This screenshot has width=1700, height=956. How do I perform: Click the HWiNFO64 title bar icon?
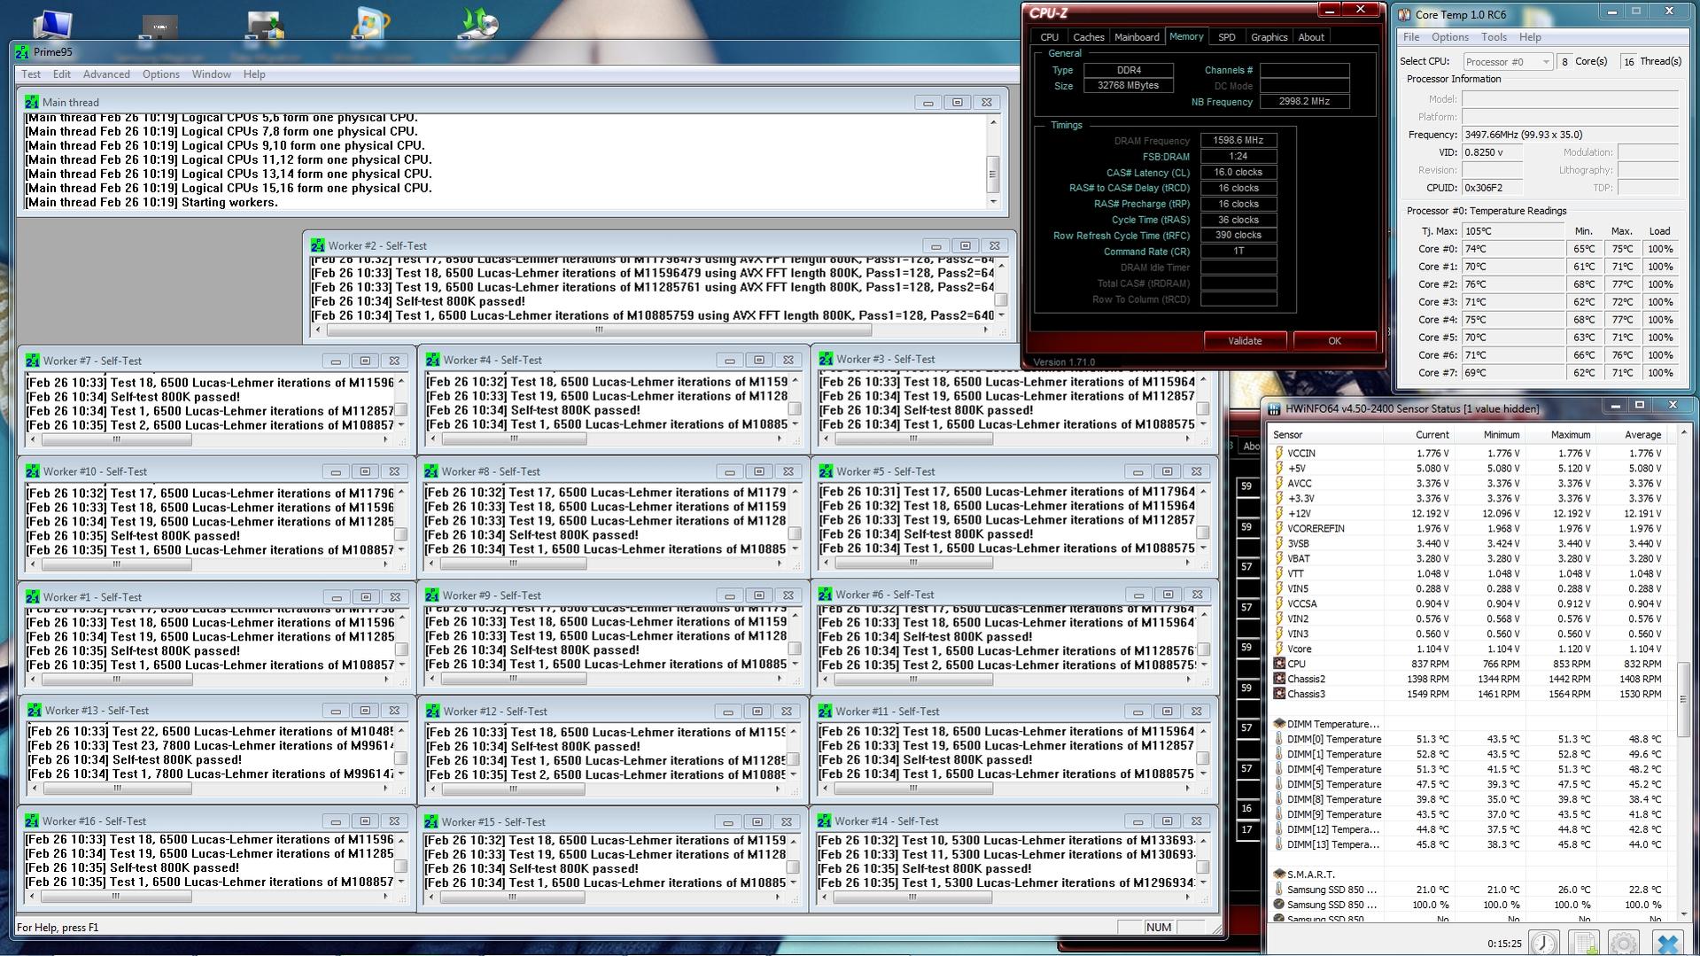coord(1274,408)
